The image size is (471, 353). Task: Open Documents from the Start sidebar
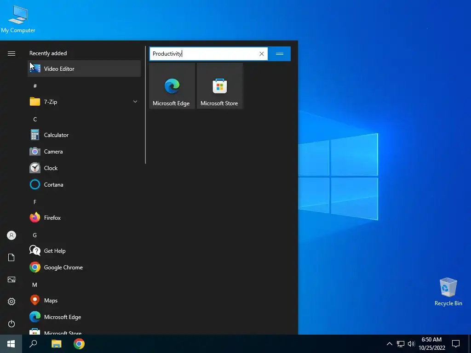click(11, 257)
